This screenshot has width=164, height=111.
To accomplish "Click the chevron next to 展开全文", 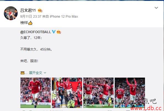I will [x=45, y=73].
